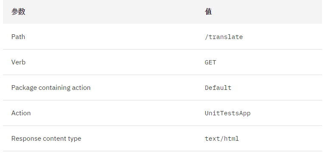Click the Default package value
Screen dimensions: 331x153
[x=218, y=88]
